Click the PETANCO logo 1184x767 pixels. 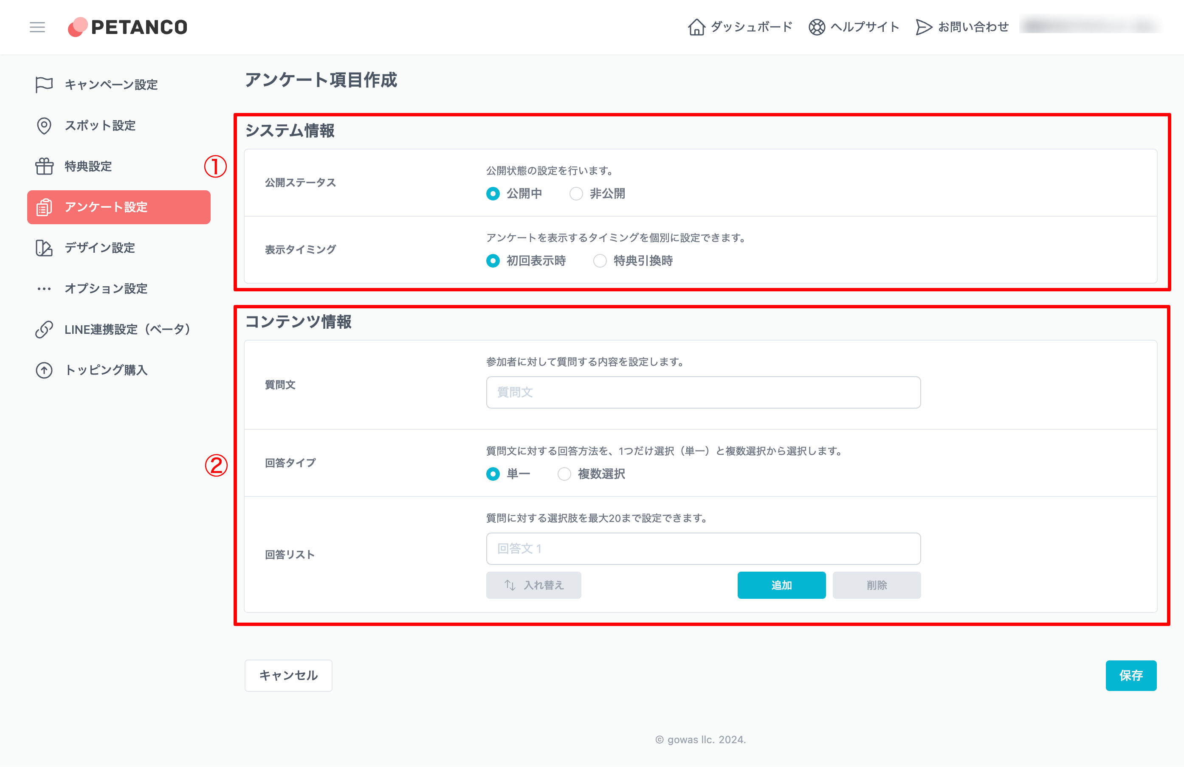127,27
